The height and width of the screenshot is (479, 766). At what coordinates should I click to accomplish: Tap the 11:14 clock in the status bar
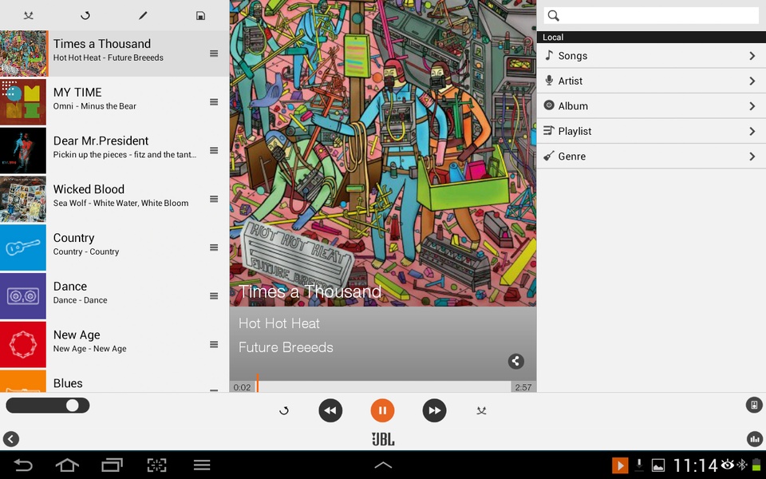696,465
